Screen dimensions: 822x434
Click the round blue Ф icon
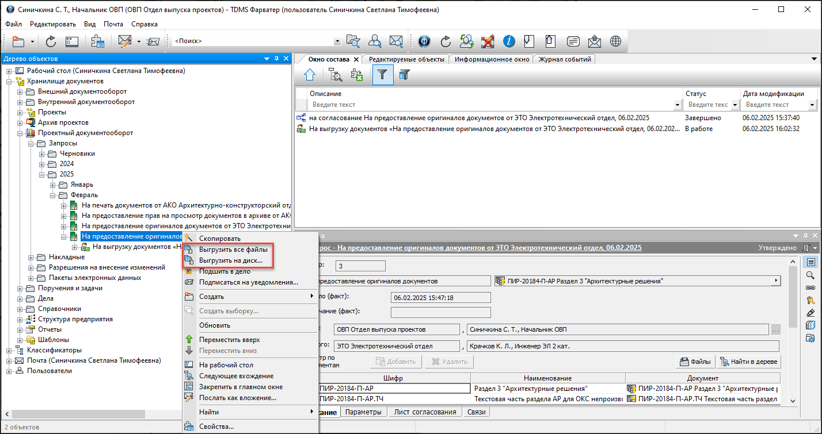click(x=424, y=41)
